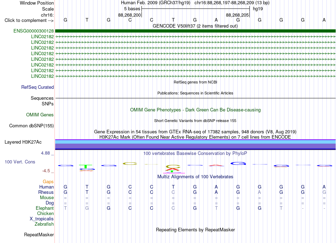
Task: Click the Dog species label
Action: tap(50, 203)
